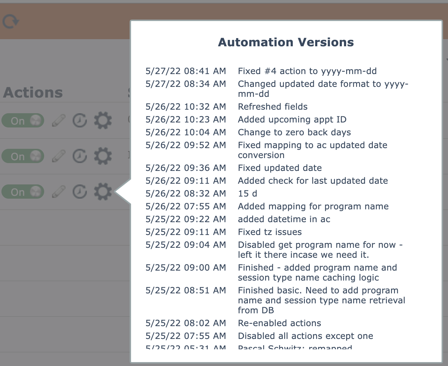Open the "Fixed tz issues" version
This screenshot has height=366, width=448.
(270, 232)
